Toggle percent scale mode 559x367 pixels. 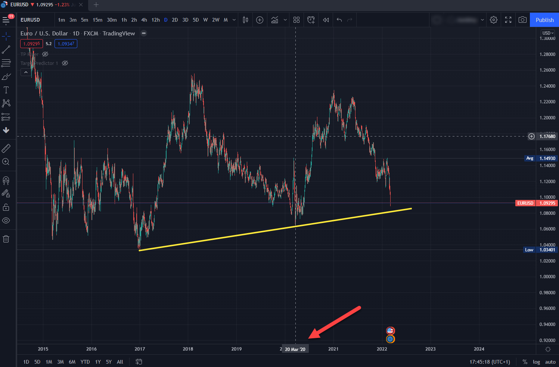tap(525, 362)
